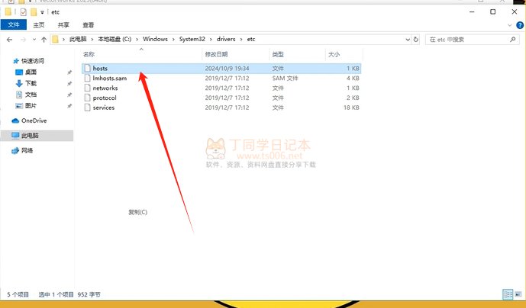Screen dimensions: 526x308
Task: Select 此电脑 in the navigation pane
Action: [x=37, y=136]
